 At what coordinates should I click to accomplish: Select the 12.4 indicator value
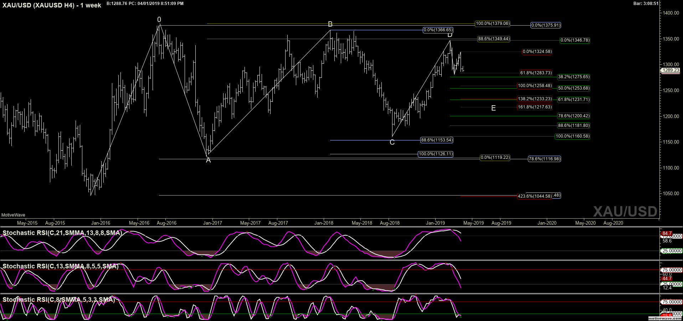coord(667,287)
